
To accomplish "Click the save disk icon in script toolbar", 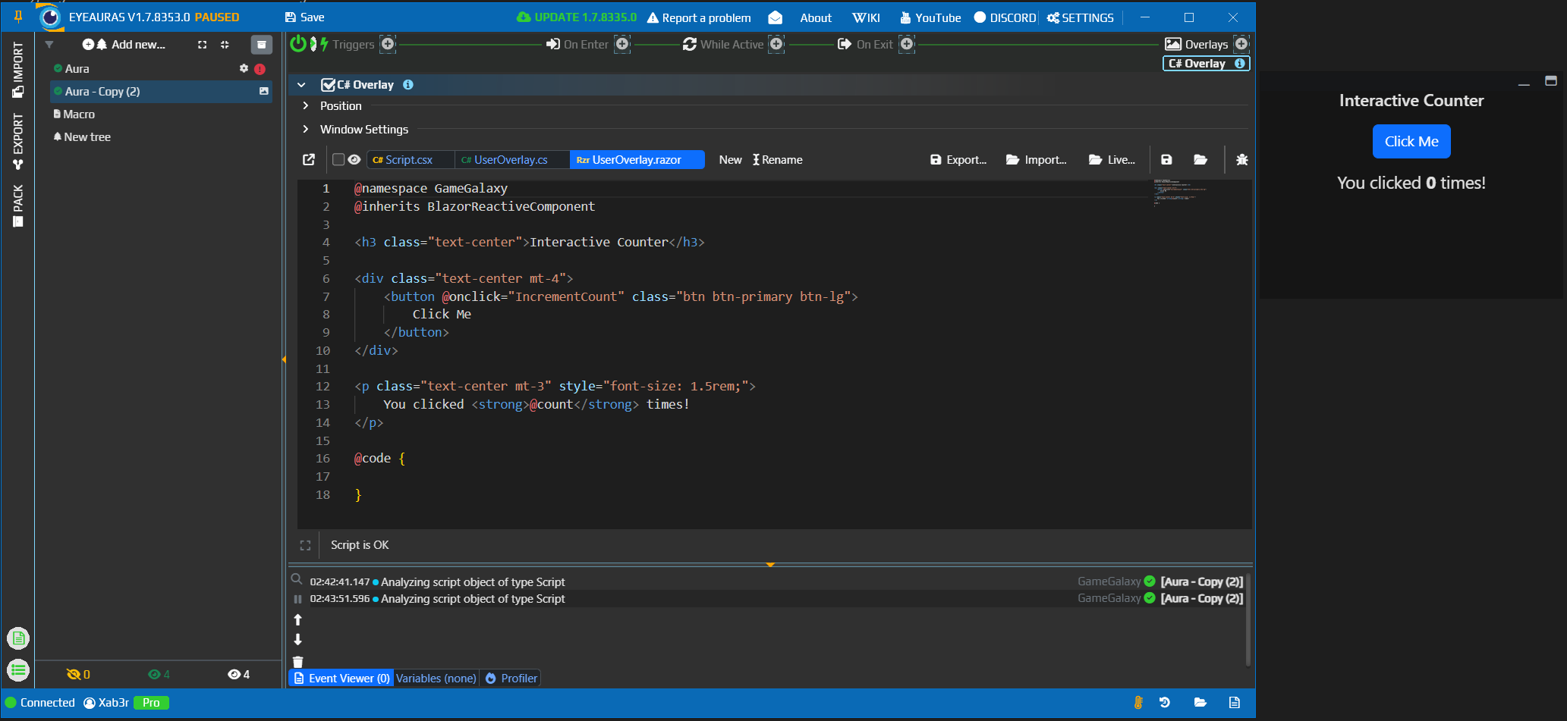I will (x=1166, y=159).
